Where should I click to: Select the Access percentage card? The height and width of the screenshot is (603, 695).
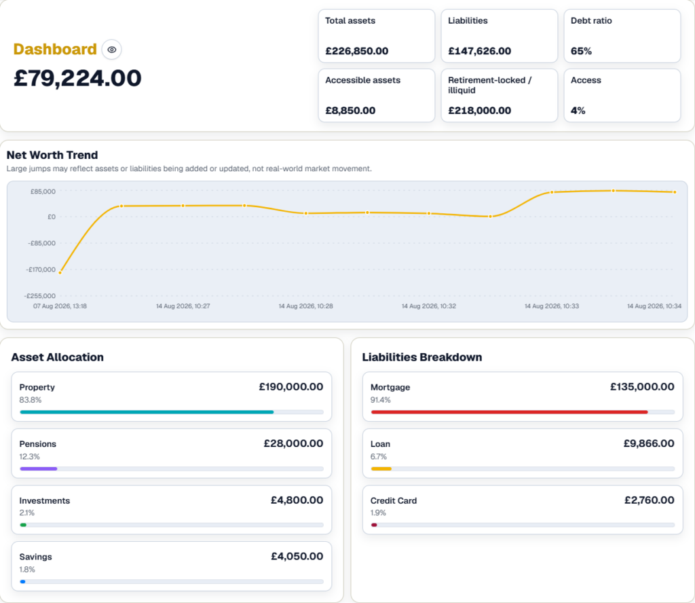[622, 95]
